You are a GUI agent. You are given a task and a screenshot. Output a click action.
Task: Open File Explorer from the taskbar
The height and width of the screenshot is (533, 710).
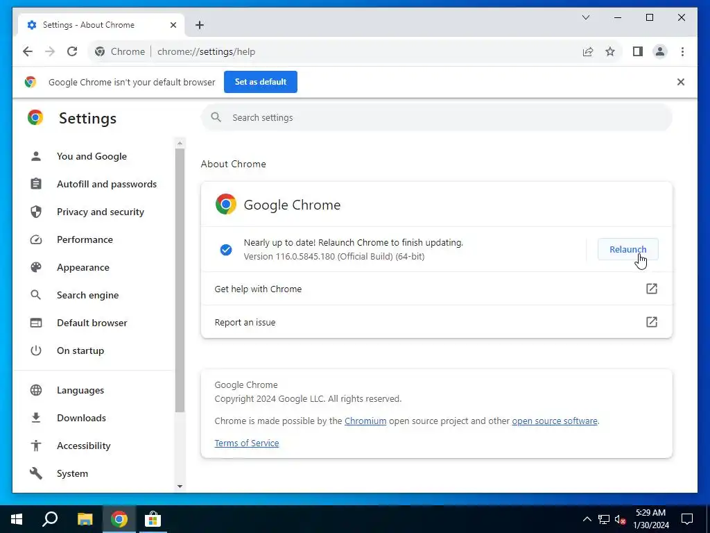coord(85,519)
